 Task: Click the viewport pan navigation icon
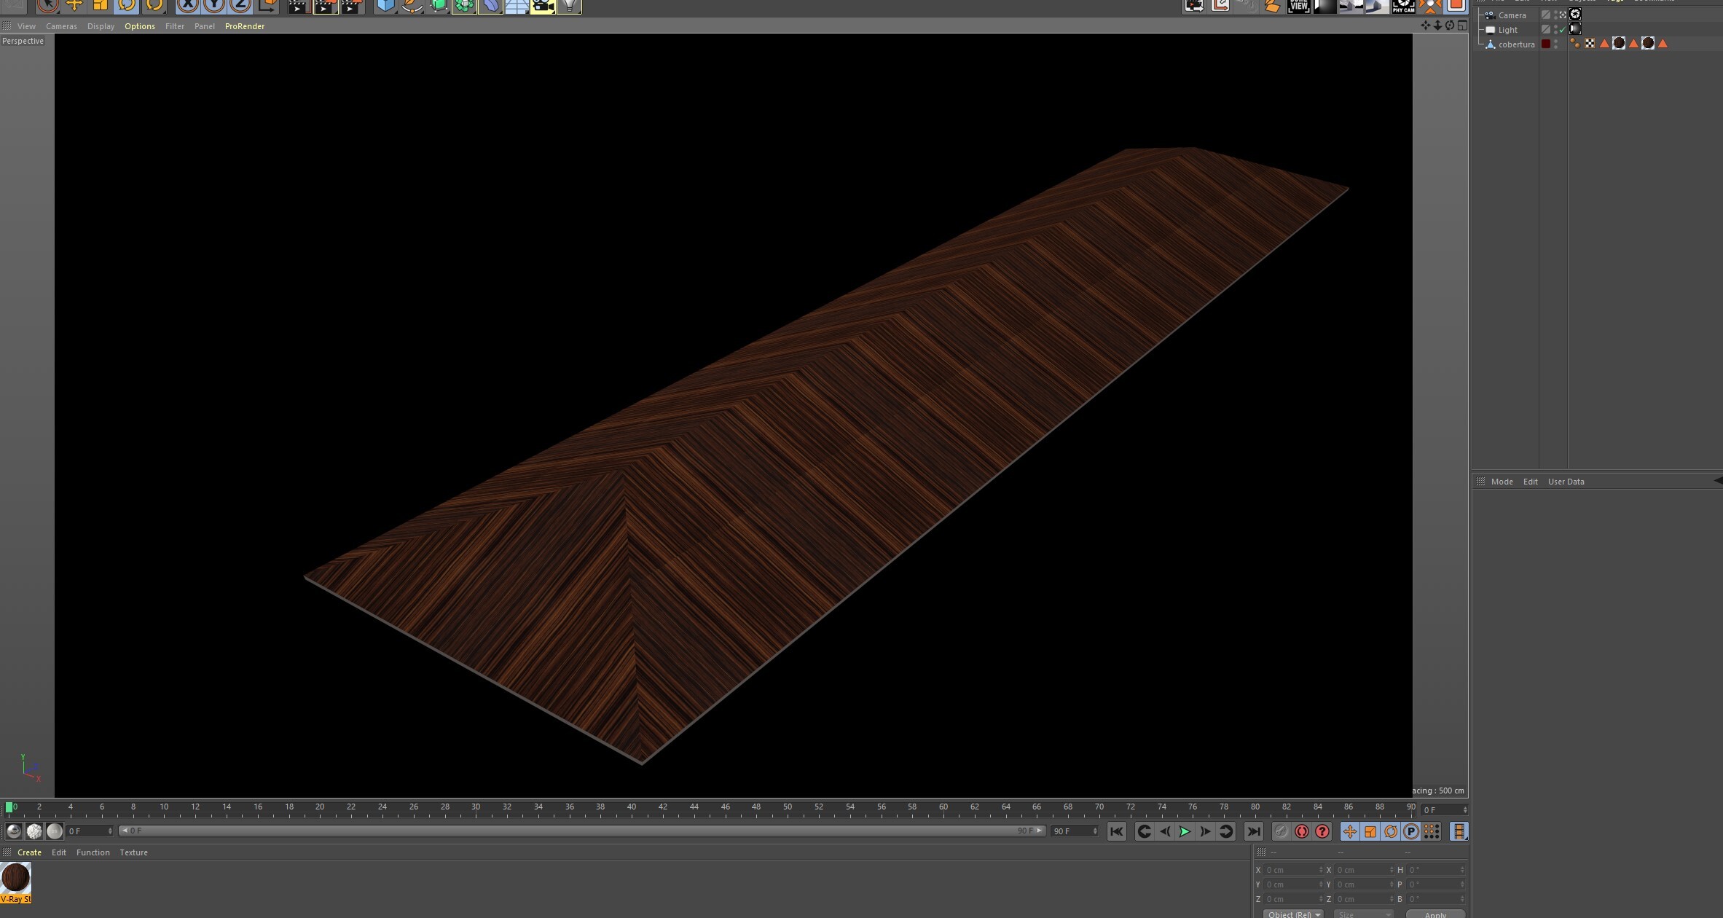1425,25
